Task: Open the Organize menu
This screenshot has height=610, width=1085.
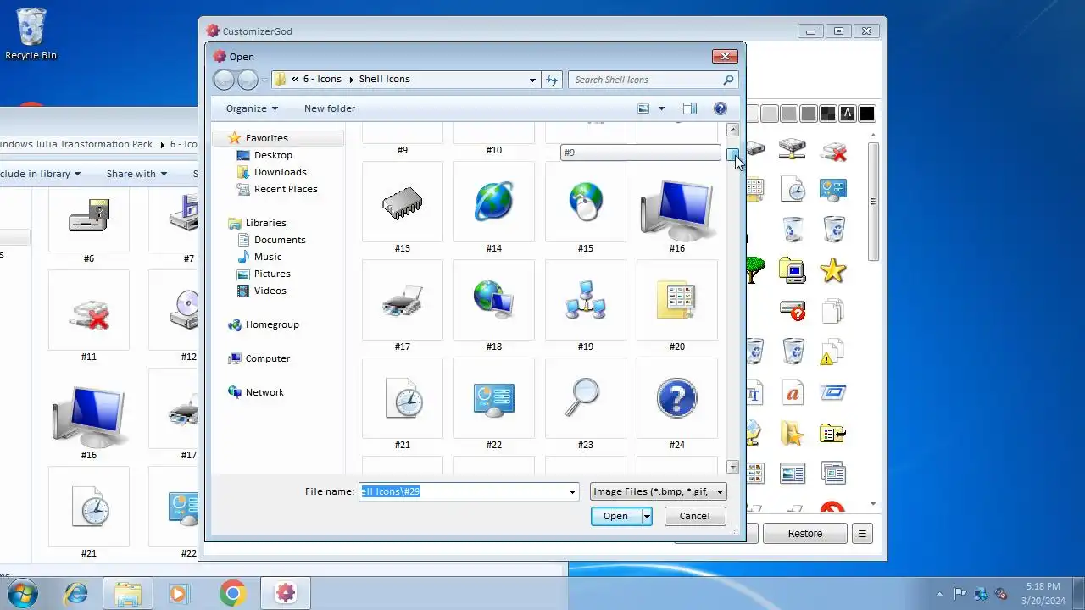Action: pos(252,108)
